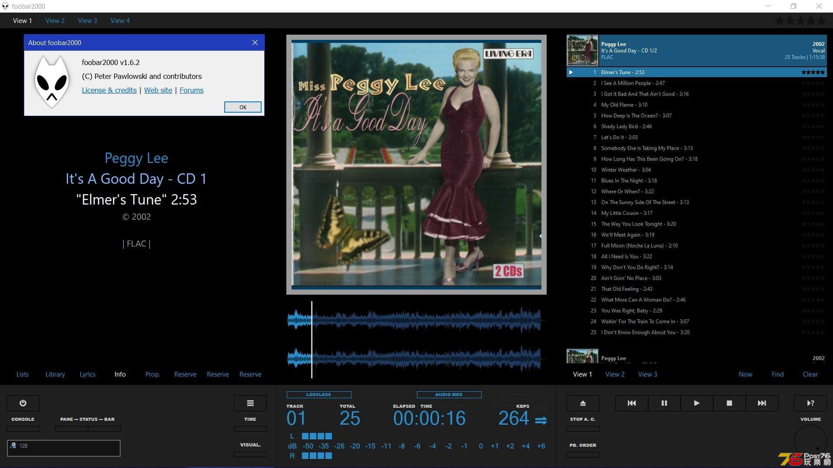
Task: Click Clear under the playlist
Action: pyautogui.click(x=810, y=374)
